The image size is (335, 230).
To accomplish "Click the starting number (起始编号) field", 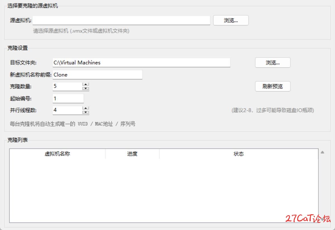I will tap(68, 98).
